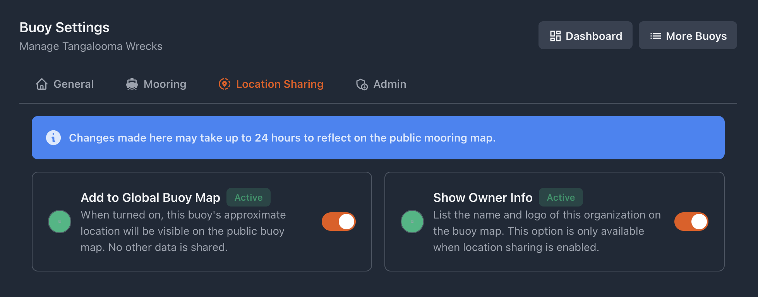This screenshot has height=297, width=758.
Task: Click the Active badge next to Show Owner Info
Action: click(561, 197)
